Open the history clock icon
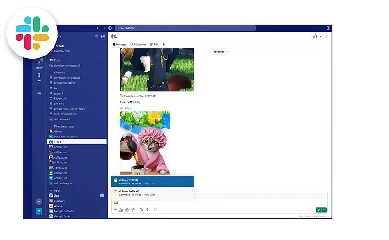The width and height of the screenshot is (389, 240). [x=110, y=28]
